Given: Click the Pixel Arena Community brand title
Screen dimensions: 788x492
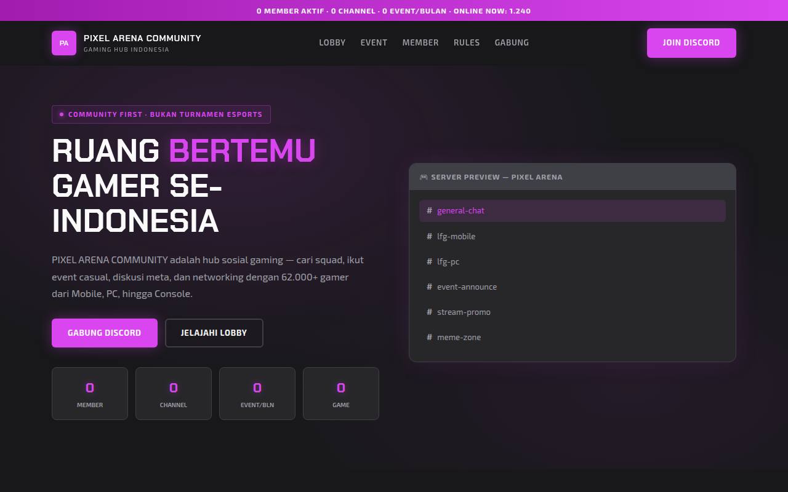Looking at the screenshot, I should click(x=142, y=38).
